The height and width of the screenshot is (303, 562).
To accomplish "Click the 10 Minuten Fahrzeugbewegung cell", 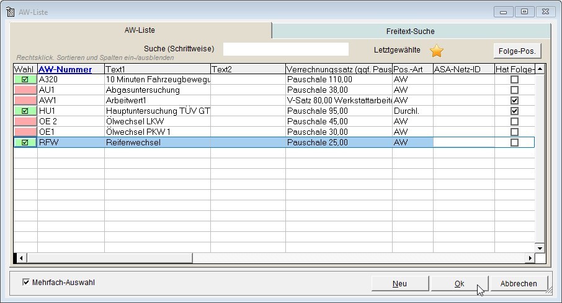I will [158, 79].
